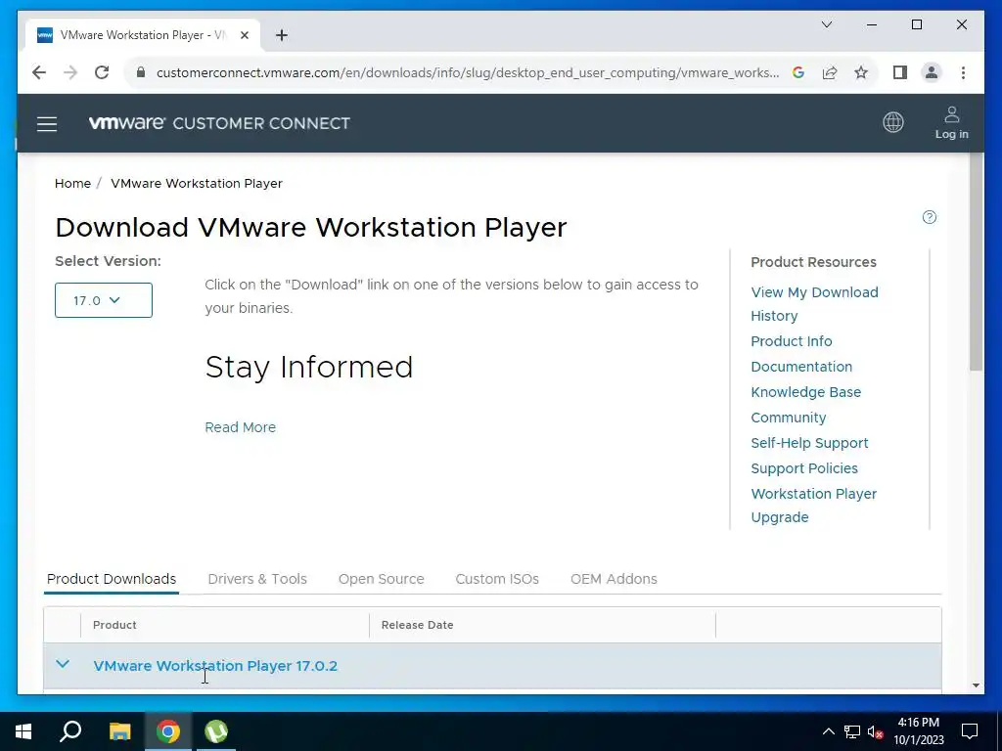Bookmark this tab with the star icon
This screenshot has height=751, width=1002.
tap(861, 72)
